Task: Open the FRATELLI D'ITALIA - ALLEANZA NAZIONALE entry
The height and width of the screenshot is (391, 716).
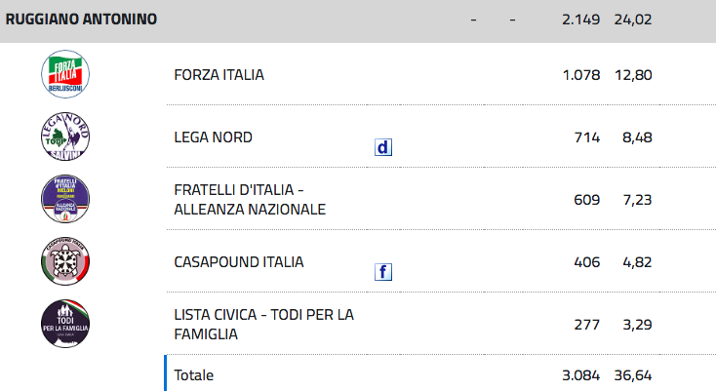Action: tap(250, 199)
